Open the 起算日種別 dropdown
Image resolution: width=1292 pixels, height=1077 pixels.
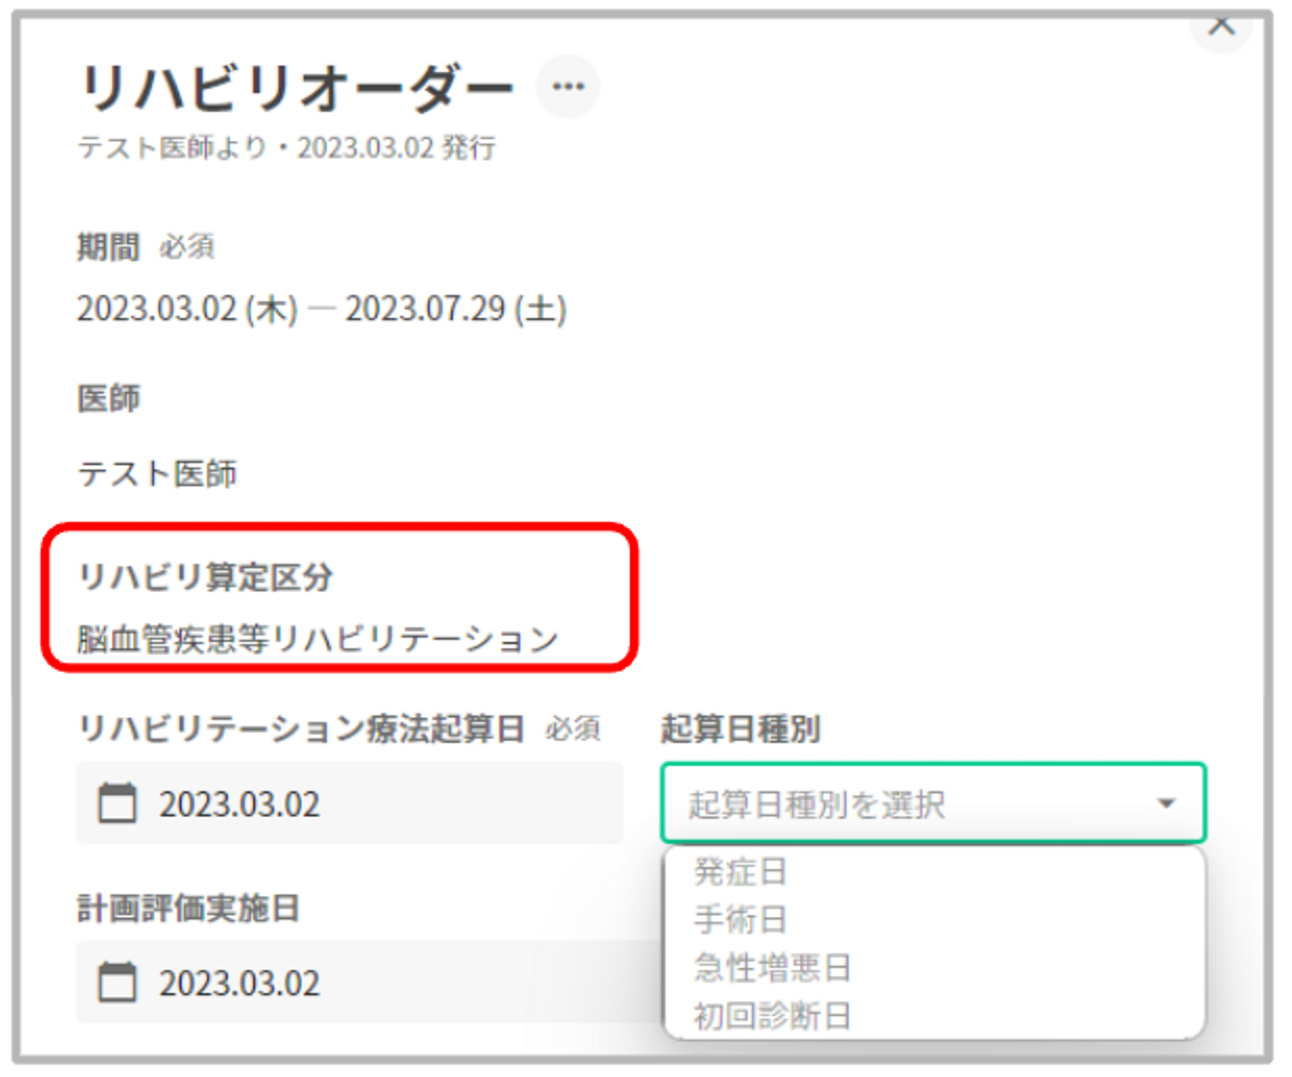tap(904, 804)
